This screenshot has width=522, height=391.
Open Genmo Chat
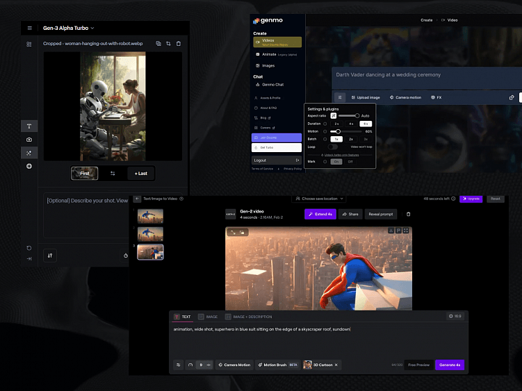(270, 85)
